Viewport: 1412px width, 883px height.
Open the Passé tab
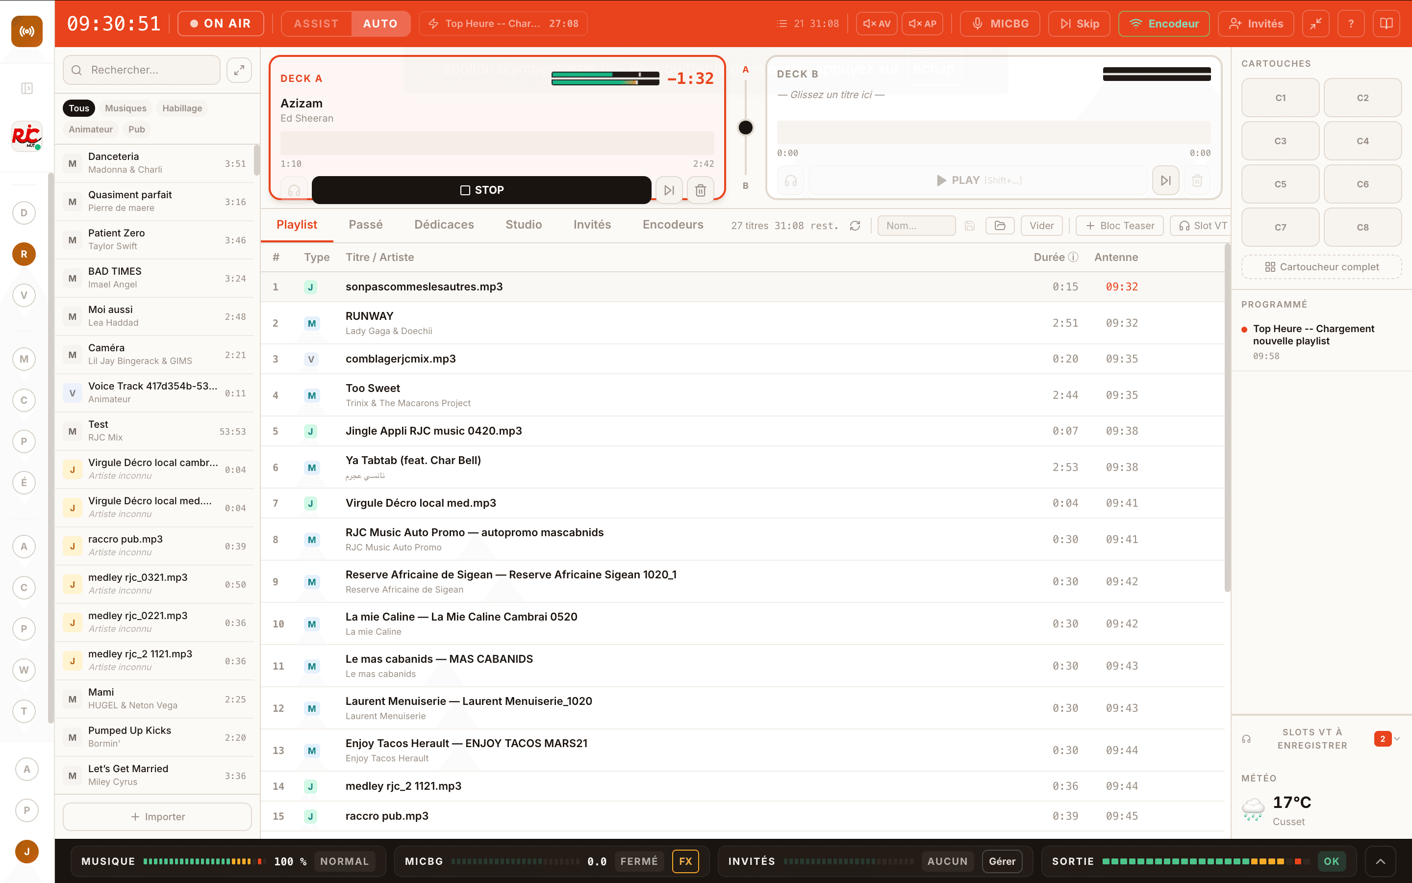point(366,225)
